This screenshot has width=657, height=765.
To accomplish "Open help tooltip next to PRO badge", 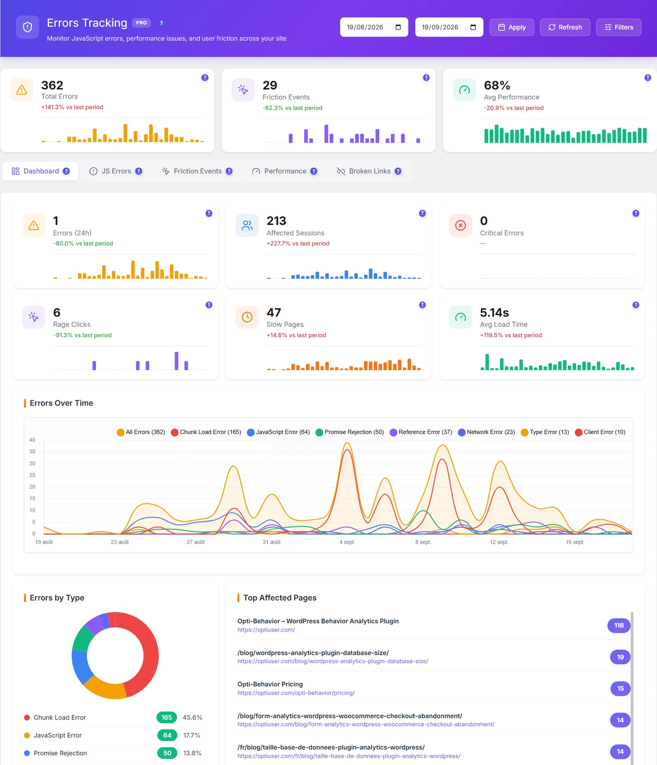I will (161, 23).
